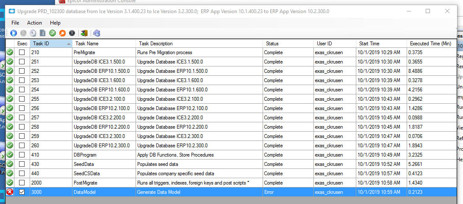Image resolution: width=463 pixels, height=204 pixels.
Task: Click the exit door toolbar icon
Action: (x=84, y=33)
